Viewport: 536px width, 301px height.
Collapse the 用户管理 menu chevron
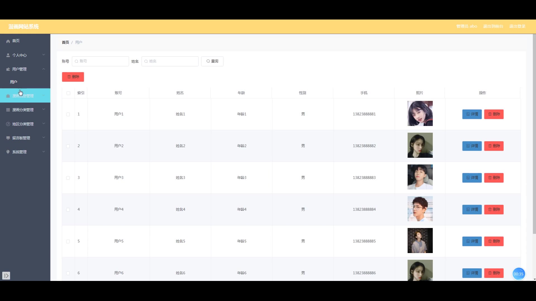click(44, 69)
